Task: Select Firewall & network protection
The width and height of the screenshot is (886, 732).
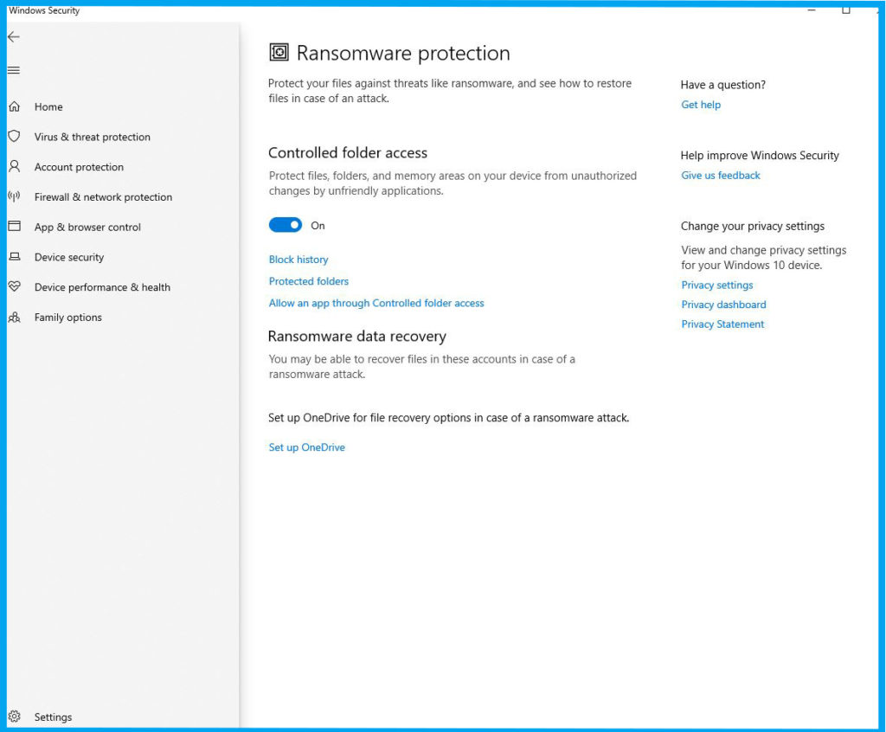Action: coord(102,196)
